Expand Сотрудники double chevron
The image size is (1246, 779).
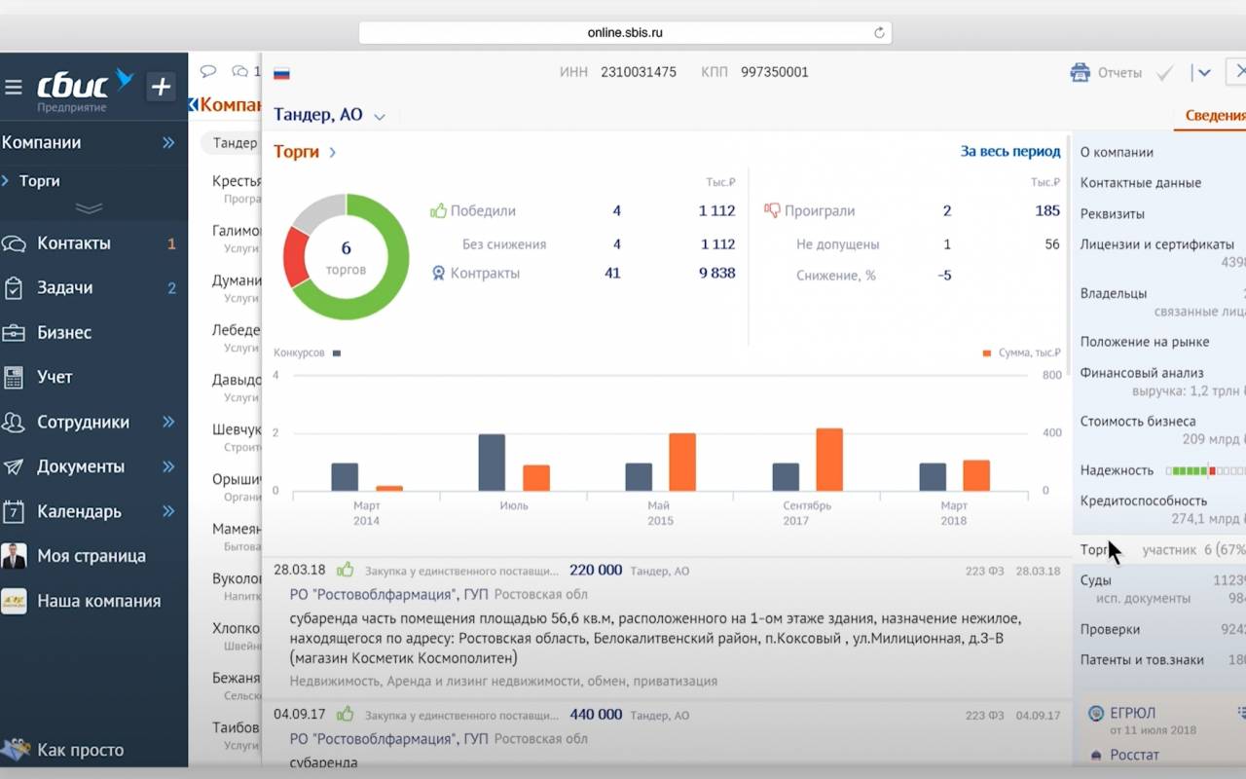(x=168, y=423)
